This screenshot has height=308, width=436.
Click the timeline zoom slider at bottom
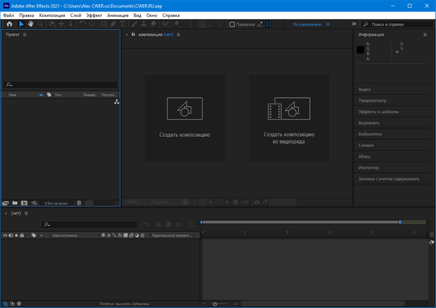pos(215,304)
